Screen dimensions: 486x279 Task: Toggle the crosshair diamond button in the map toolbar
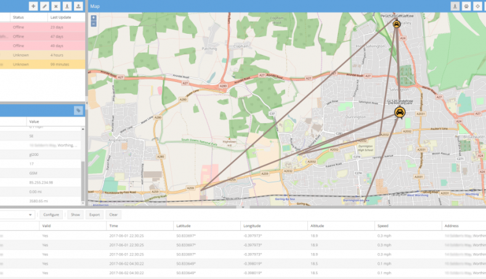point(477,6)
